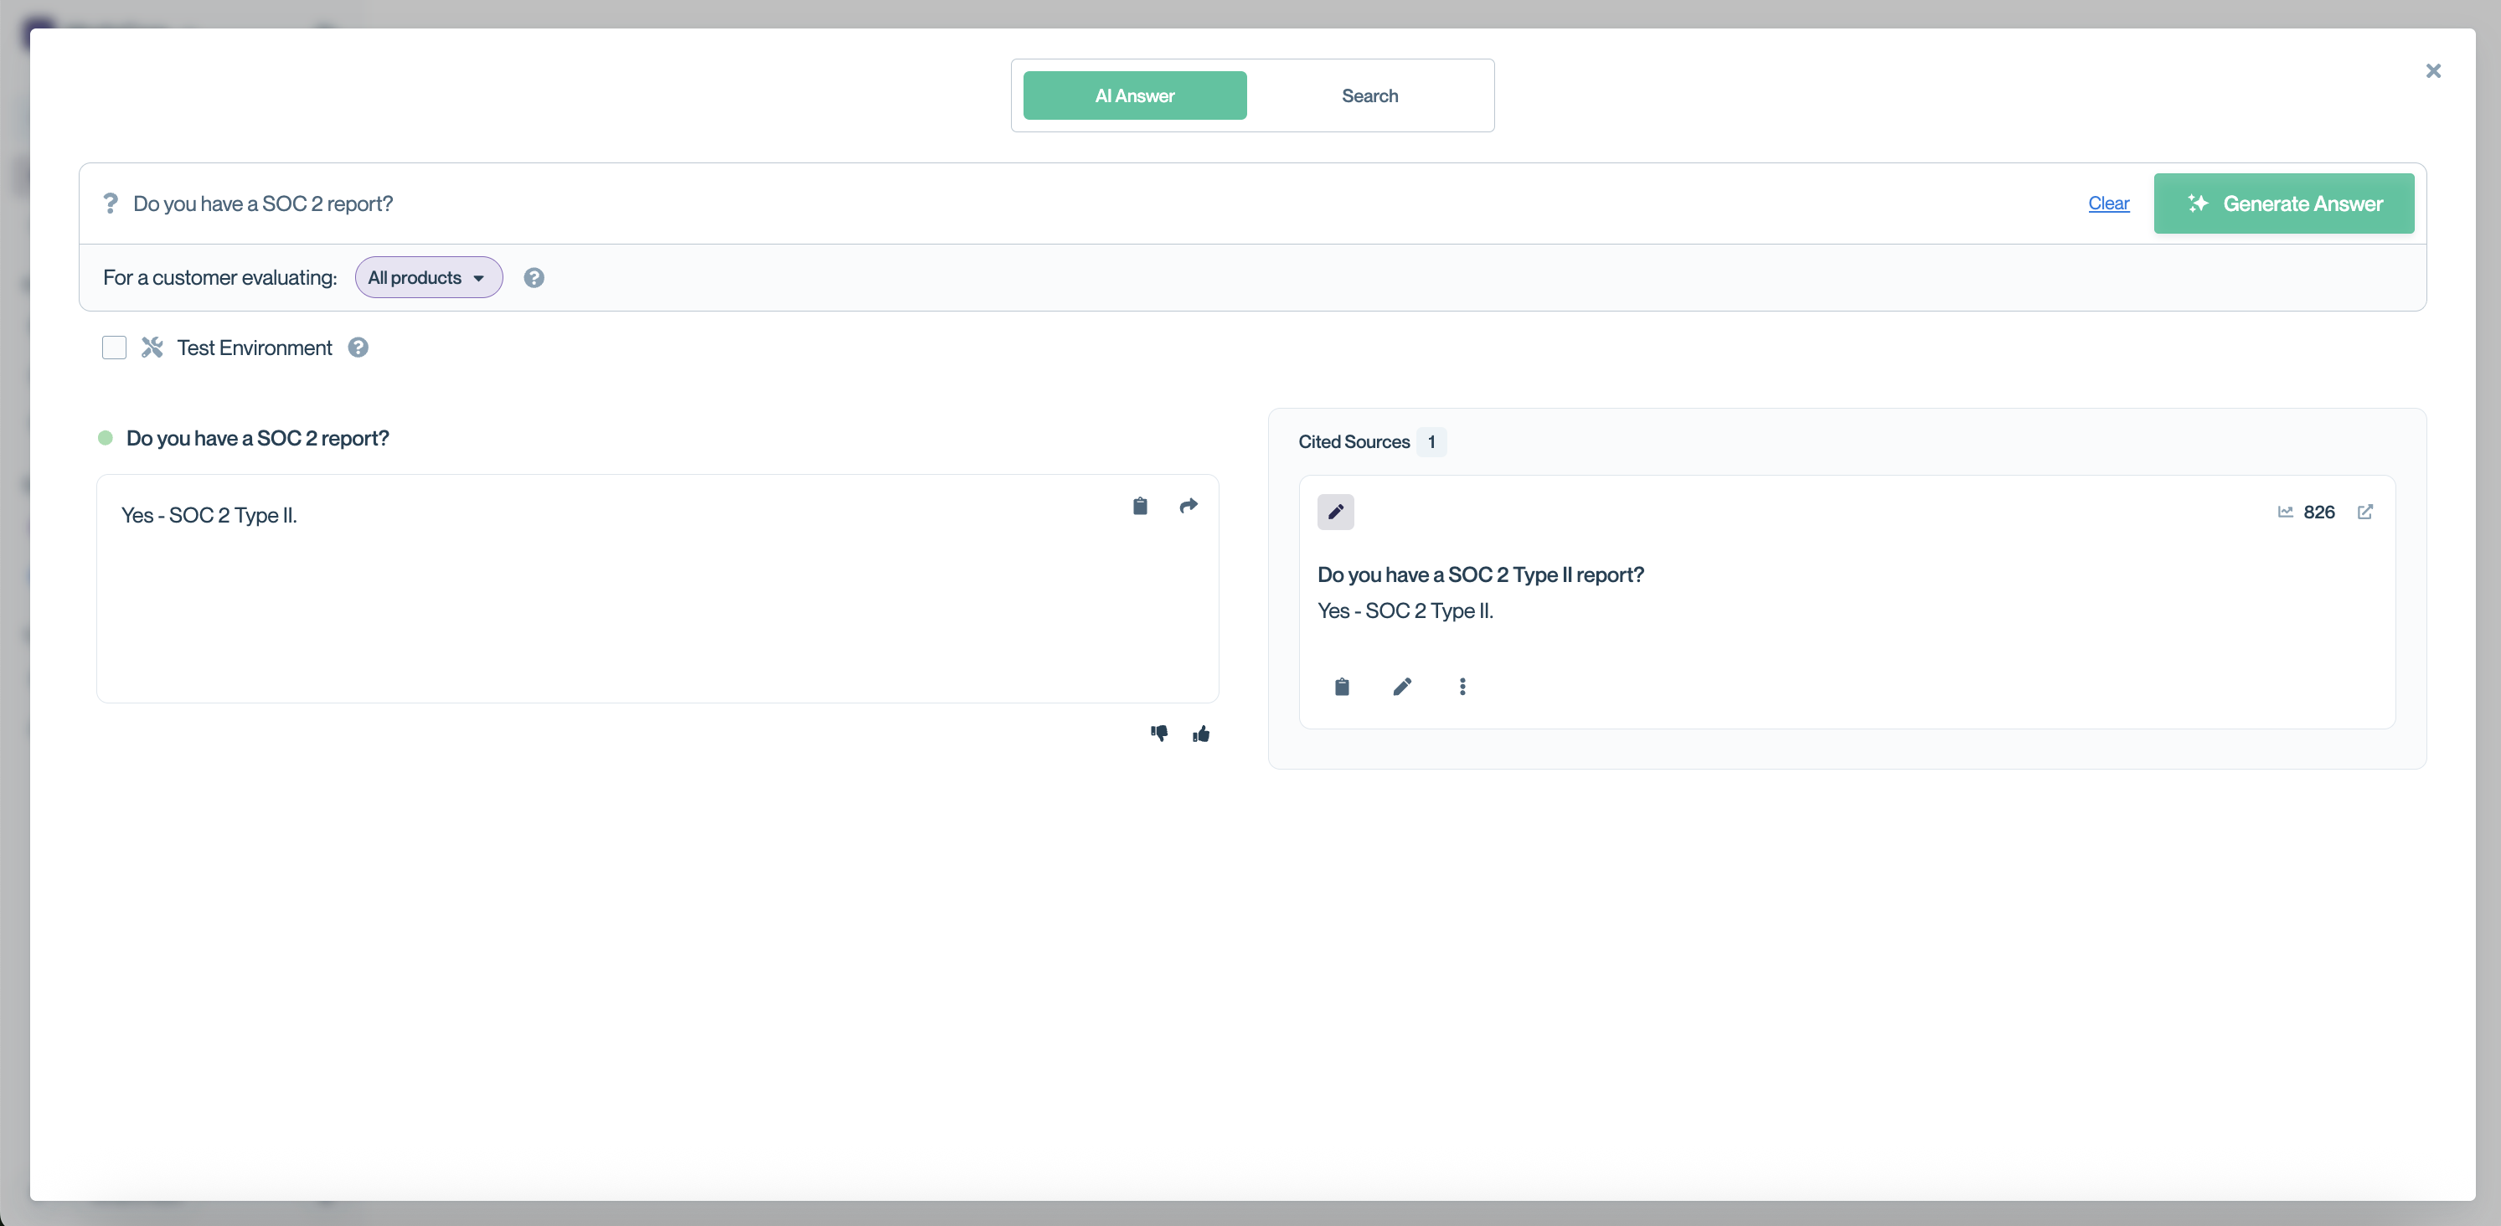The height and width of the screenshot is (1226, 2501).
Task: Select the AI Answer tab
Action: pos(1135,96)
